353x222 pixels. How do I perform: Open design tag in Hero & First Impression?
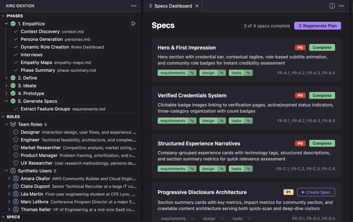[x=209, y=73]
